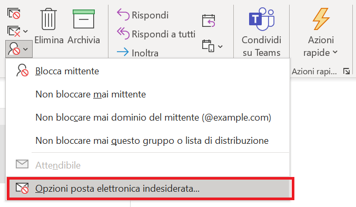Expand the arrow beside calendar phone icon
356x207 pixels.
point(220,46)
